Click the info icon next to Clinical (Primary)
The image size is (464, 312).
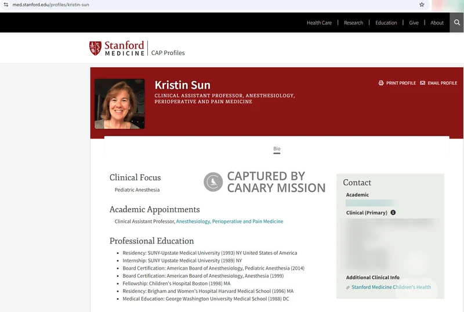(x=393, y=212)
